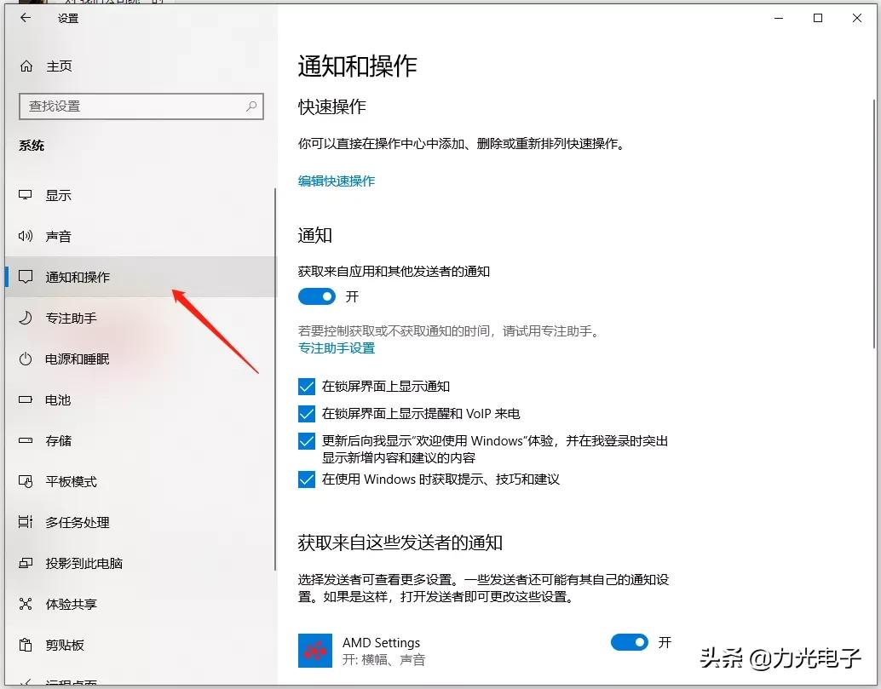
Task: Disable the AMD Settings notification toggle
Action: pyautogui.click(x=630, y=642)
